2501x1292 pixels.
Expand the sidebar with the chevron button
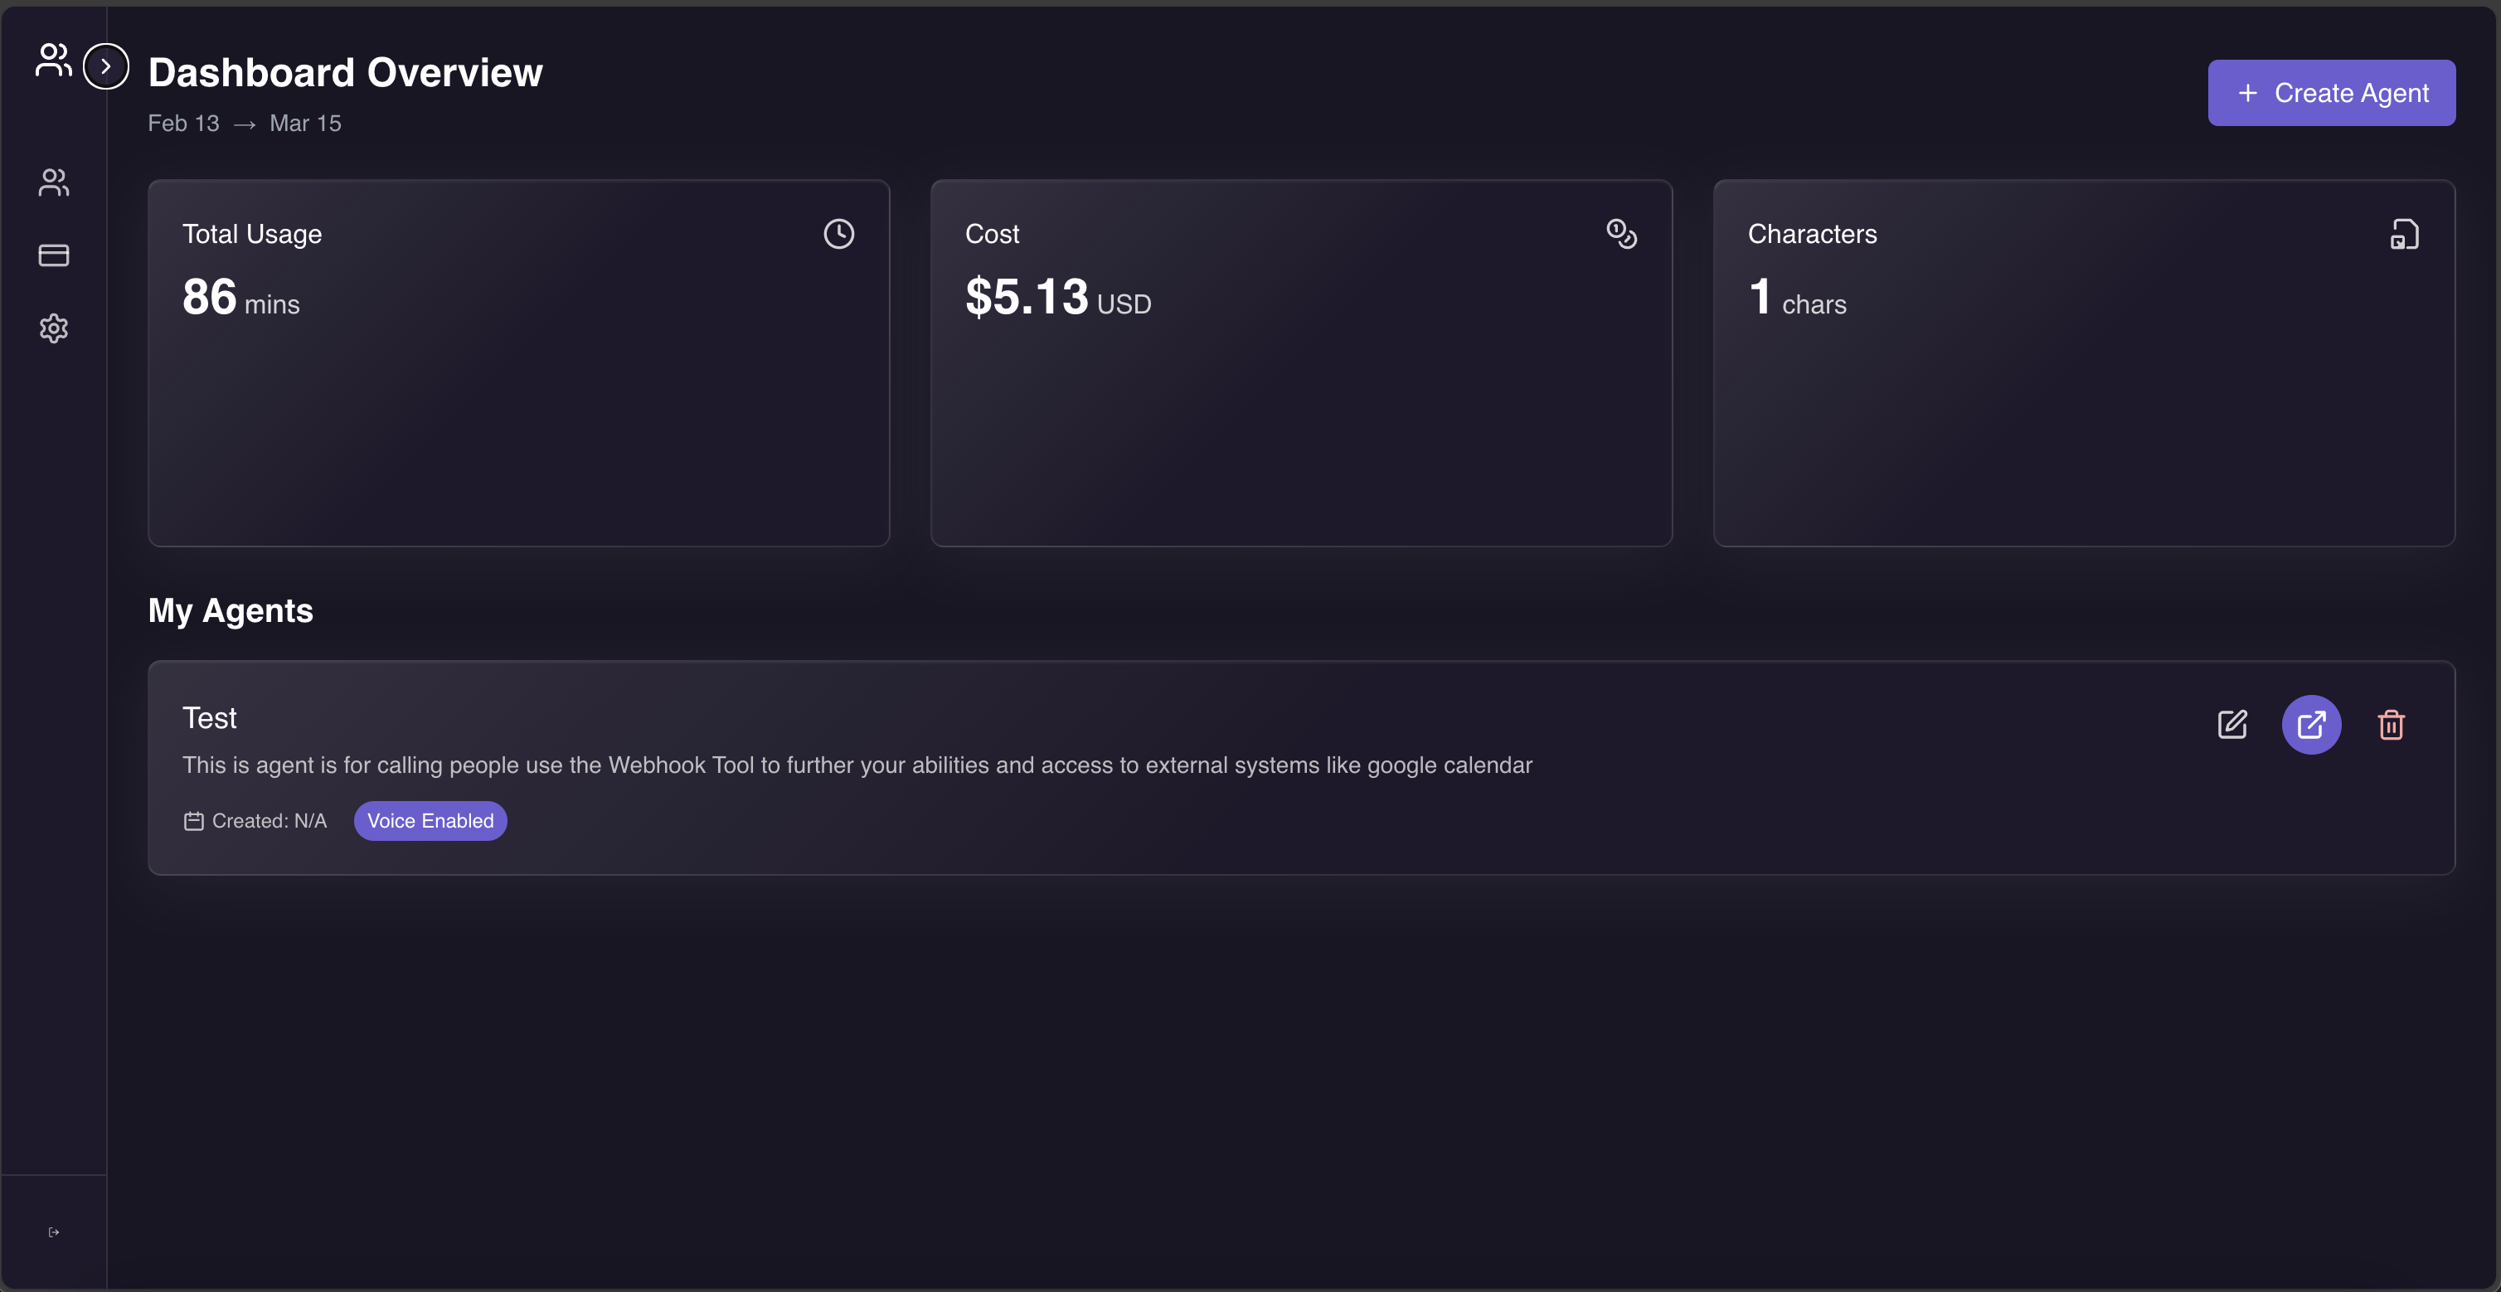(106, 66)
